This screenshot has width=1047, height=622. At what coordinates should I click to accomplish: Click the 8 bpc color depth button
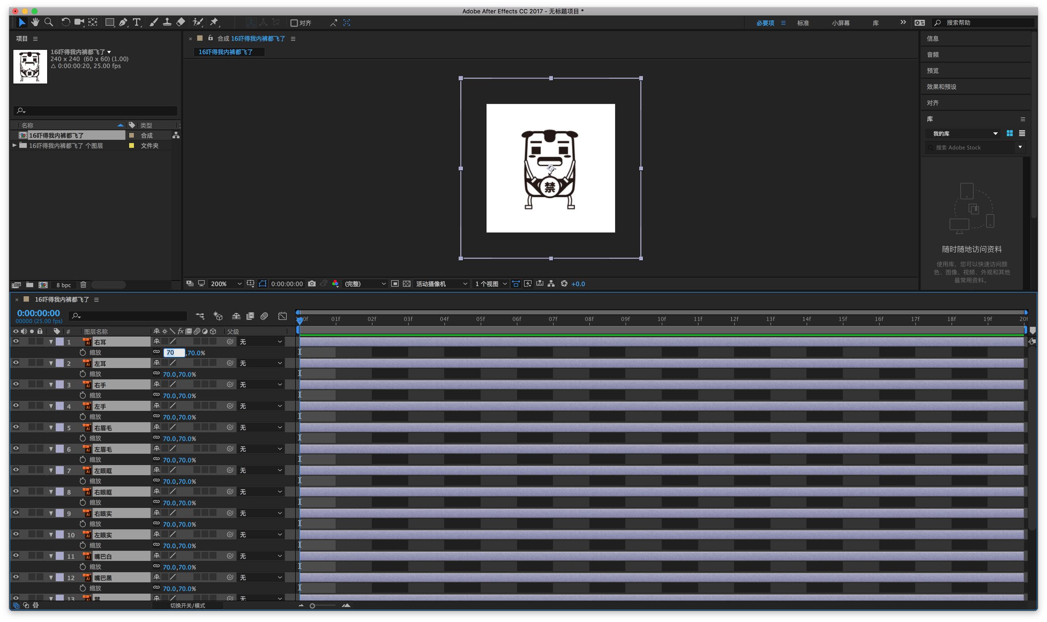pyautogui.click(x=64, y=285)
